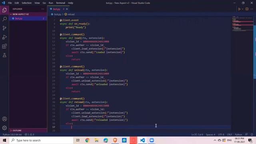Open the Extensions view
The width and height of the screenshot is (256, 144).
click(4, 46)
